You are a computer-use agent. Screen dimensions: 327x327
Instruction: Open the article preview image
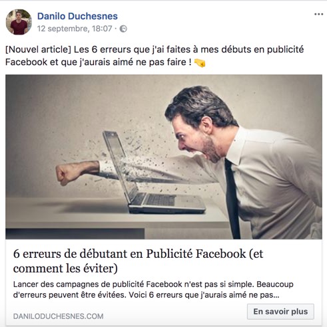click(x=164, y=157)
